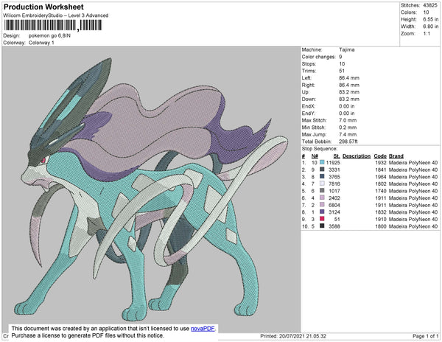The image size is (442, 342).
Task: Click the 'N#' column header
Action: (315, 156)
